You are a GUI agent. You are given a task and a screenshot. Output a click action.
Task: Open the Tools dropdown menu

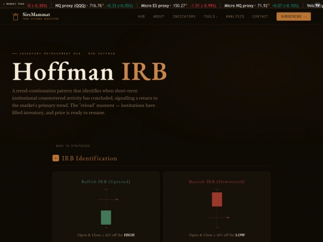click(x=211, y=17)
